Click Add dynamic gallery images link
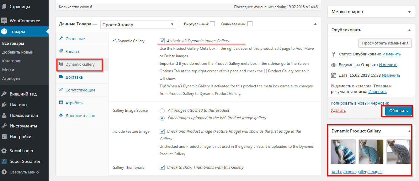The height and width of the screenshot is (181, 419). (357, 172)
